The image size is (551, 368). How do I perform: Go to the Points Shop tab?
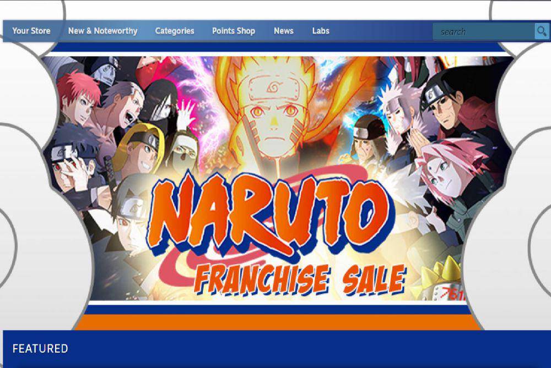(234, 31)
